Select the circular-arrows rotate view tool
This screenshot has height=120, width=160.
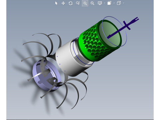(71, 3)
